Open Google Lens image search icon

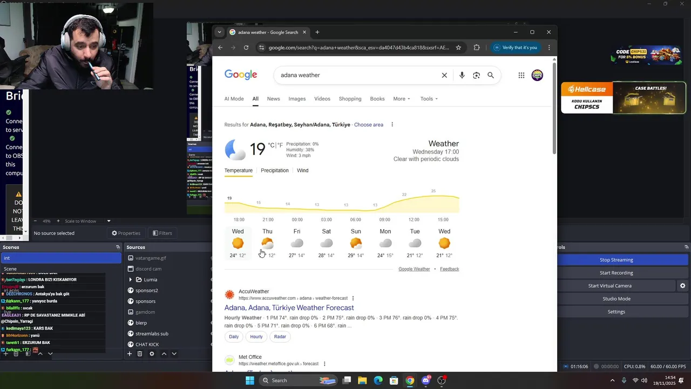pos(476,75)
